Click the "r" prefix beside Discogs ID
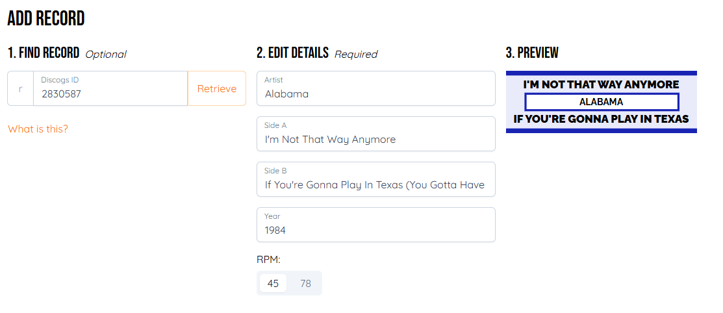The image size is (723, 313). point(20,88)
